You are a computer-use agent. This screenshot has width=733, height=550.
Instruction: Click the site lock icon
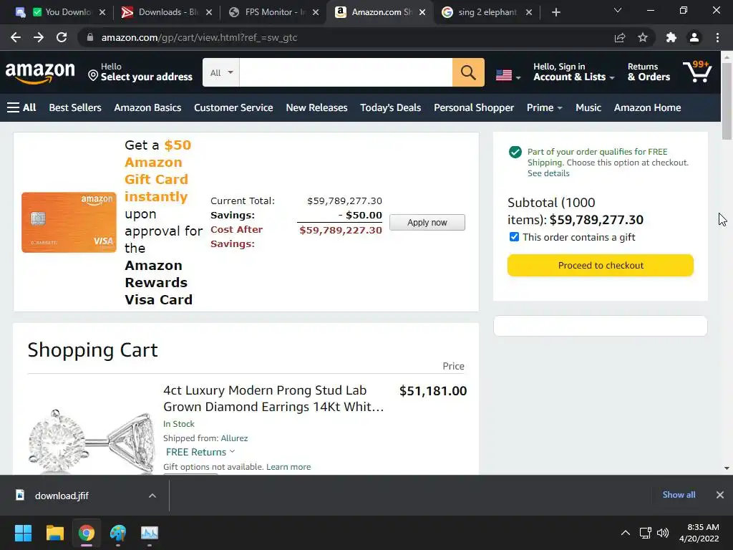(x=90, y=37)
